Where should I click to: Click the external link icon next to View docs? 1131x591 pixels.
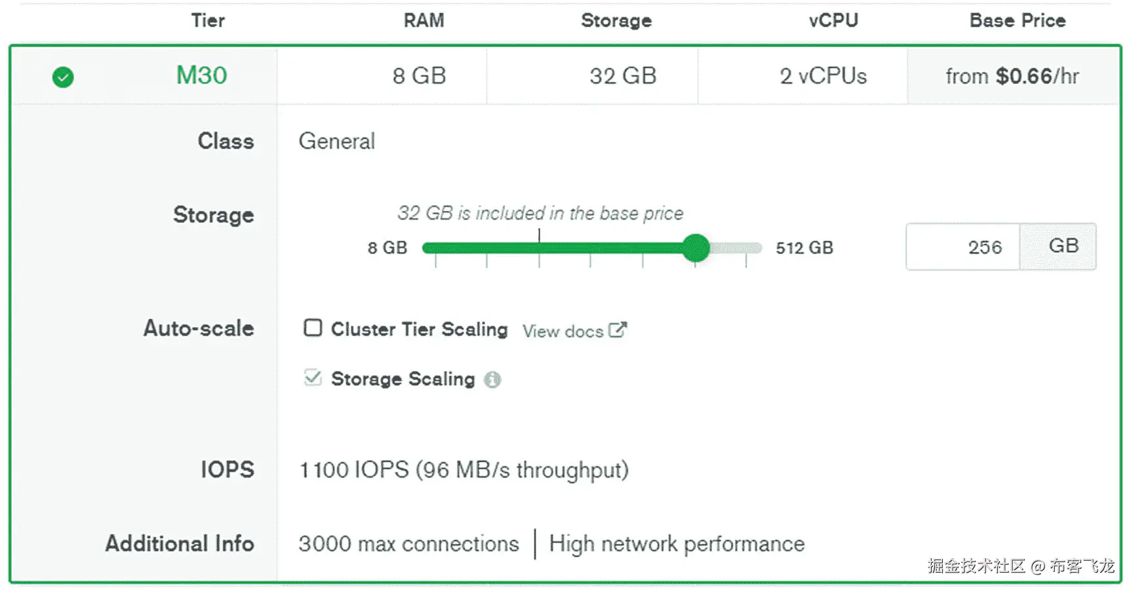pyautogui.click(x=617, y=330)
